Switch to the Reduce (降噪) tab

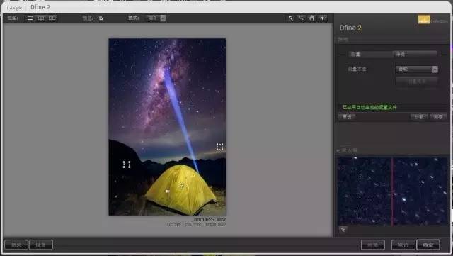(415, 54)
